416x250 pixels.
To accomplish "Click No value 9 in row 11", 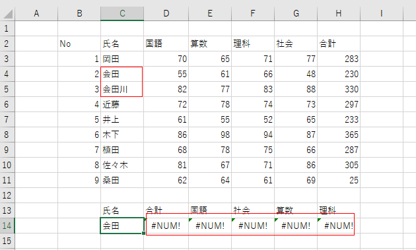I will click(x=79, y=180).
